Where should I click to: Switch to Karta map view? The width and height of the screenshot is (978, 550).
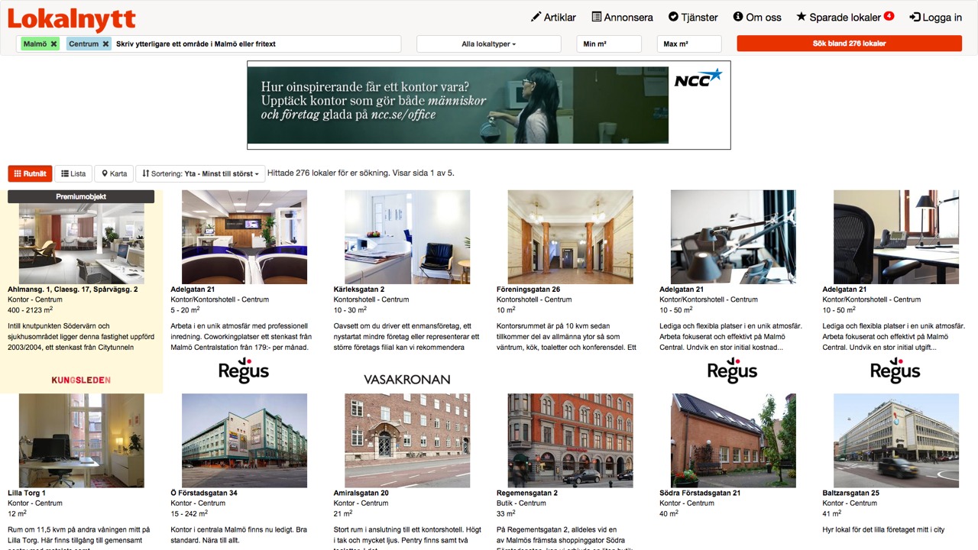[x=114, y=174]
